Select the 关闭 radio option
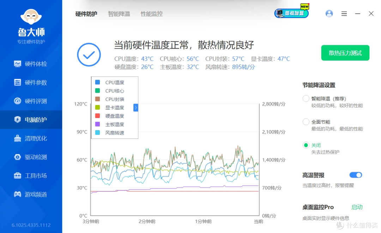The image size is (381, 233). click(x=306, y=145)
